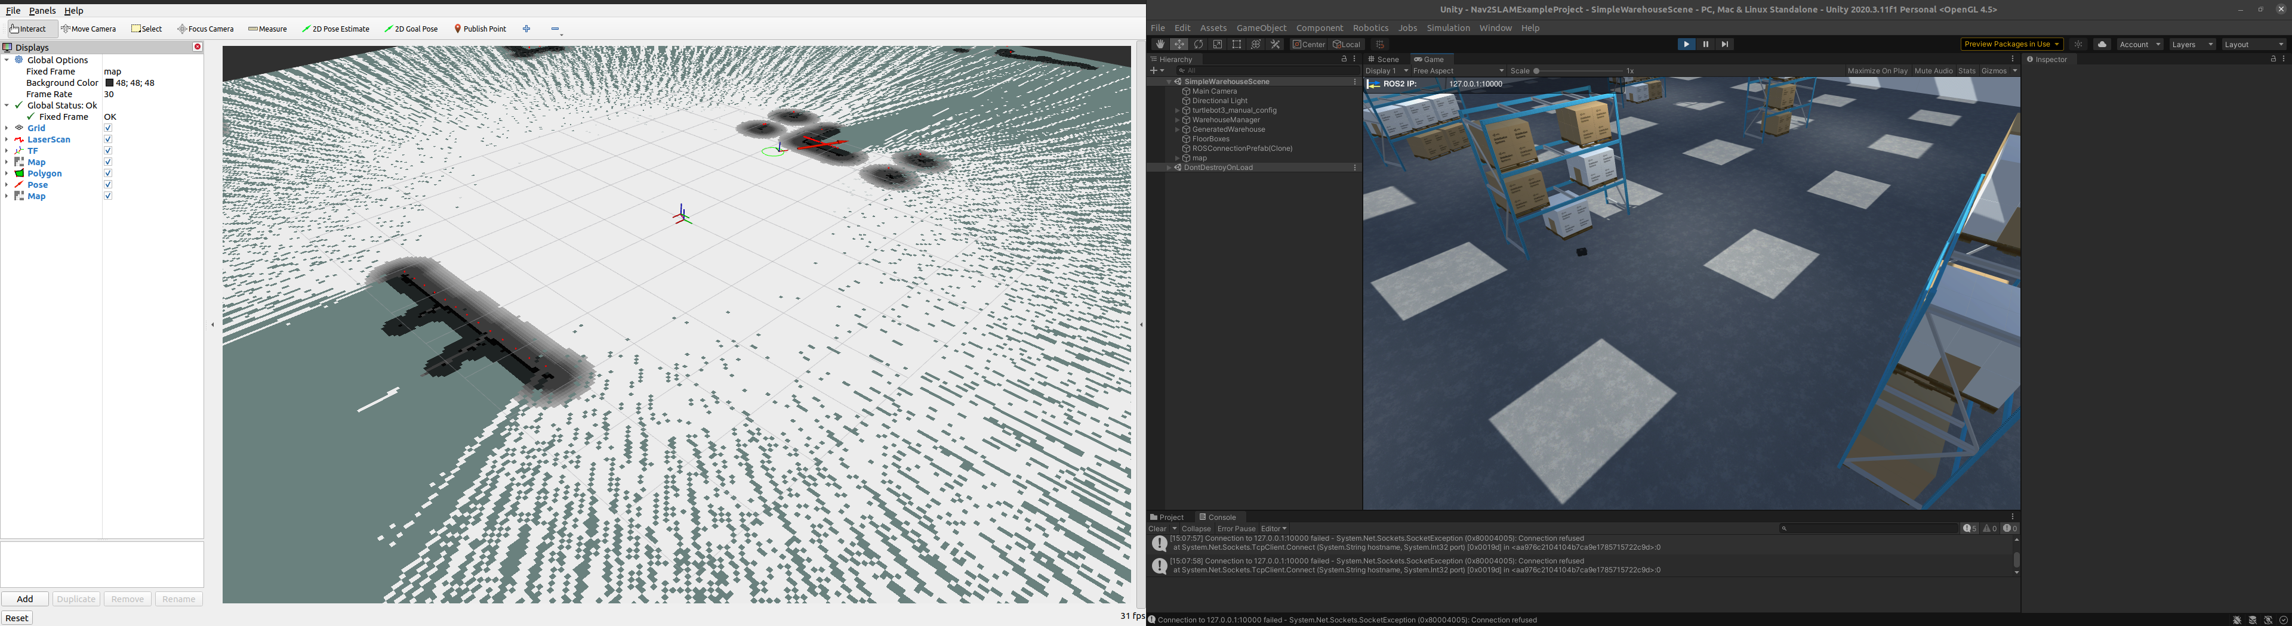2292x626 pixels.
Task: Select Unity's Rect tool
Action: pos(1237,44)
